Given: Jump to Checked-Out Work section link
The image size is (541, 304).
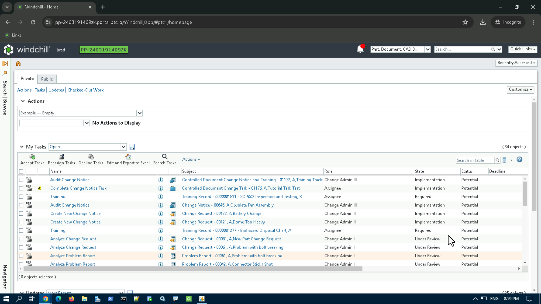Looking at the screenshot, I should [x=86, y=90].
